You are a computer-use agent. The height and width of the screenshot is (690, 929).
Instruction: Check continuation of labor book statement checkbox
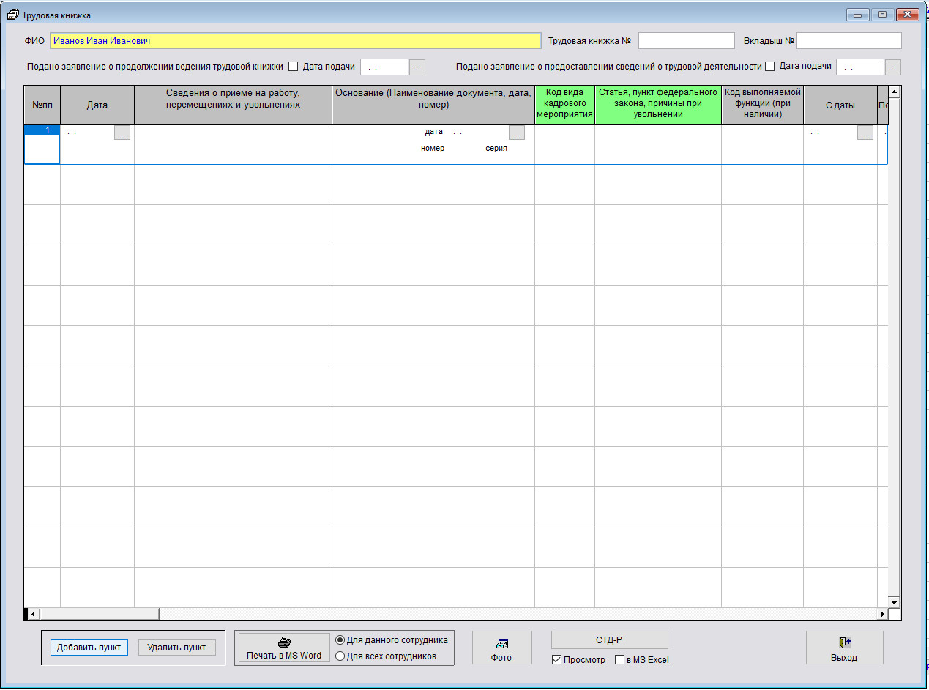coord(293,67)
